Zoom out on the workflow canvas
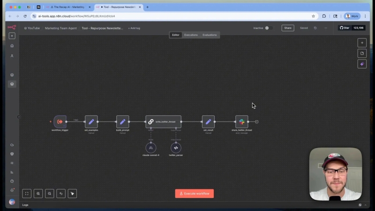Image resolution: width=375 pixels, height=211 pixels. pyautogui.click(x=50, y=194)
